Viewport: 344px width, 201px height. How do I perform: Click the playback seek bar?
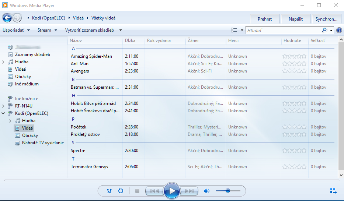pyautogui.click(x=172, y=180)
